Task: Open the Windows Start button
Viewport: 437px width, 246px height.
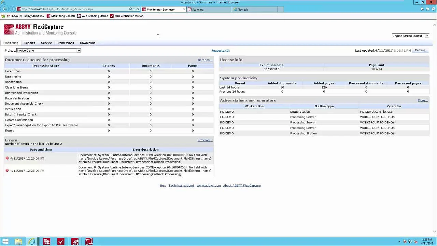Action: [5, 242]
